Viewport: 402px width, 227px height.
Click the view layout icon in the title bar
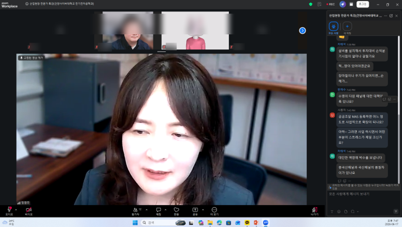click(351, 4)
